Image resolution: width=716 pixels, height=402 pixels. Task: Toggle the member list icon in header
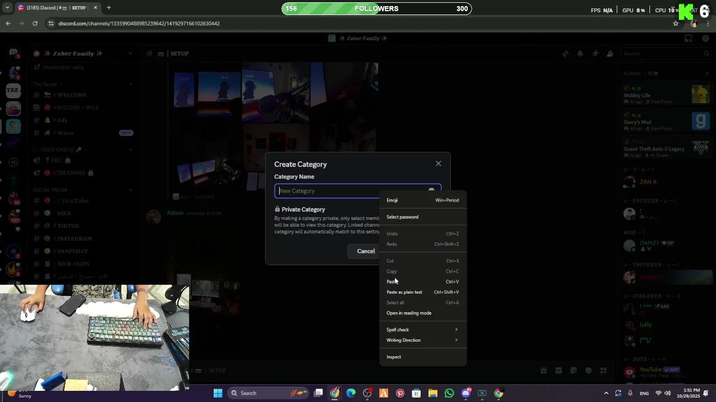(610, 54)
